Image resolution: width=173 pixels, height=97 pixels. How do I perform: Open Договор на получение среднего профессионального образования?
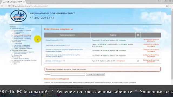click(x=64, y=50)
